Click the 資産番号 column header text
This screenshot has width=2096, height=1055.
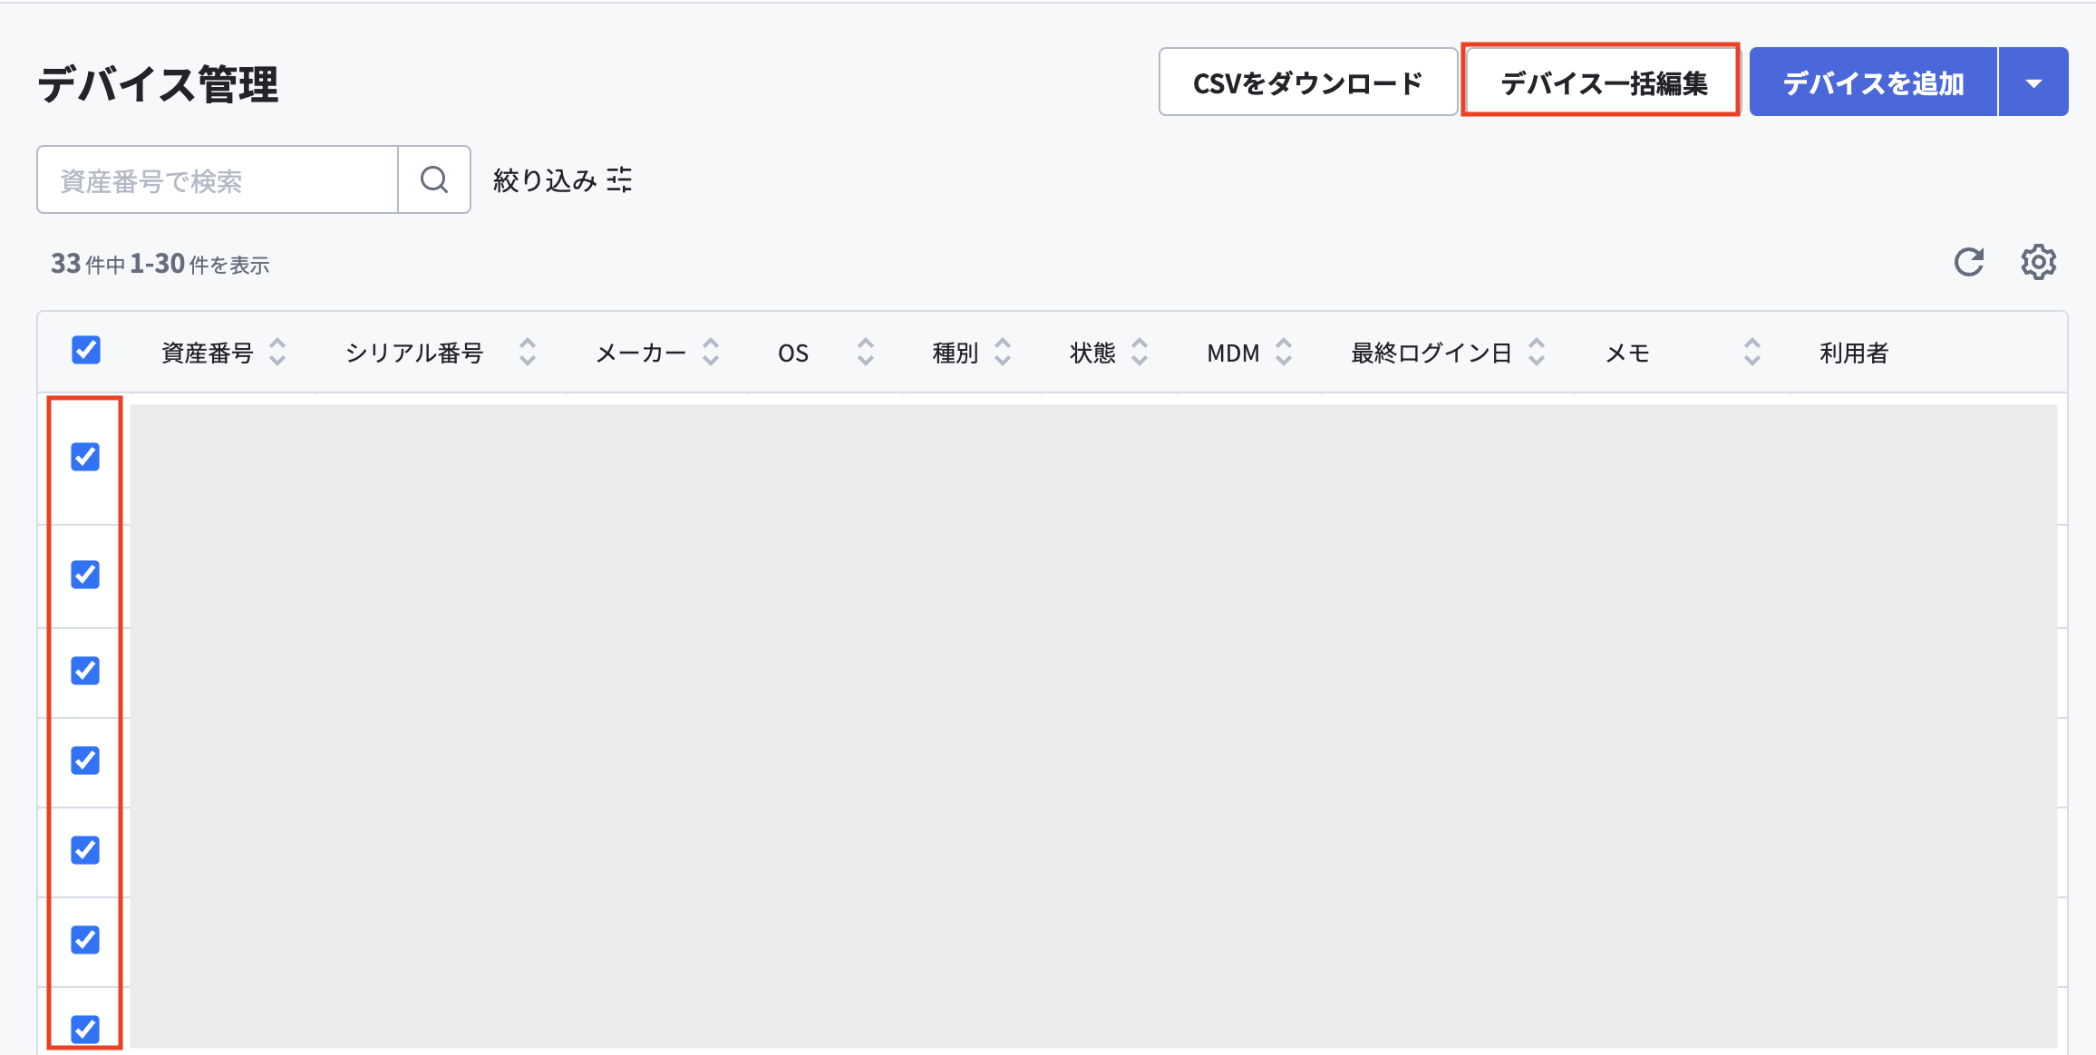[x=208, y=353]
